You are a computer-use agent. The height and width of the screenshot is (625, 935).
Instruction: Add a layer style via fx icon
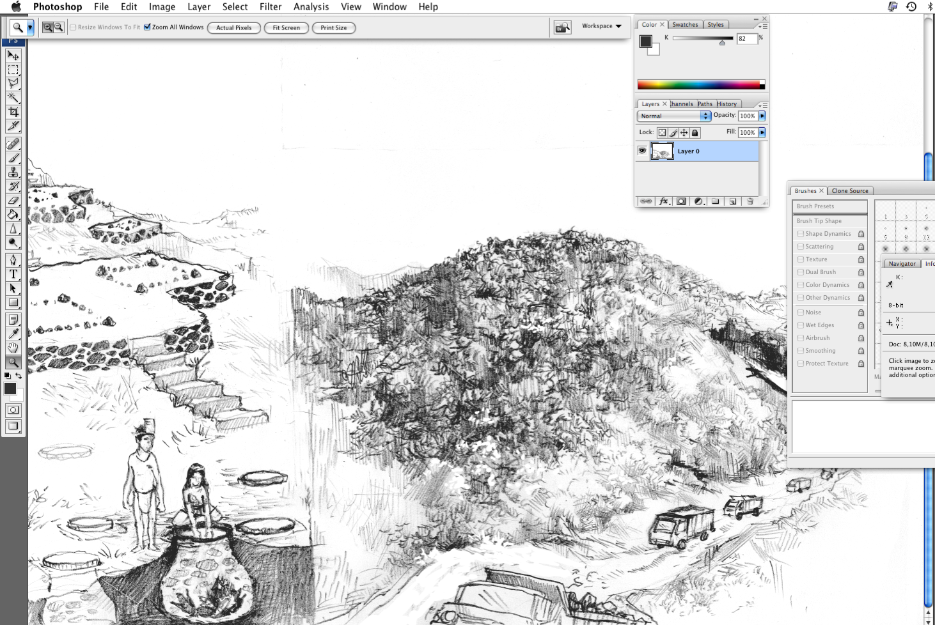click(x=664, y=201)
